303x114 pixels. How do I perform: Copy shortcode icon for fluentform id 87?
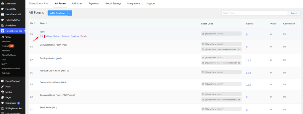pos(203,58)
